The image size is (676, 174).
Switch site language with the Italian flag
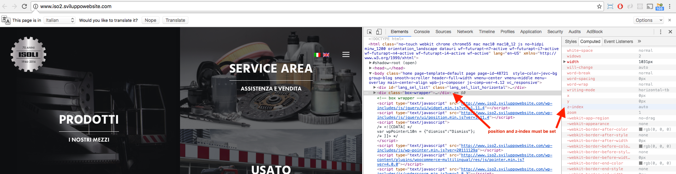click(x=317, y=55)
